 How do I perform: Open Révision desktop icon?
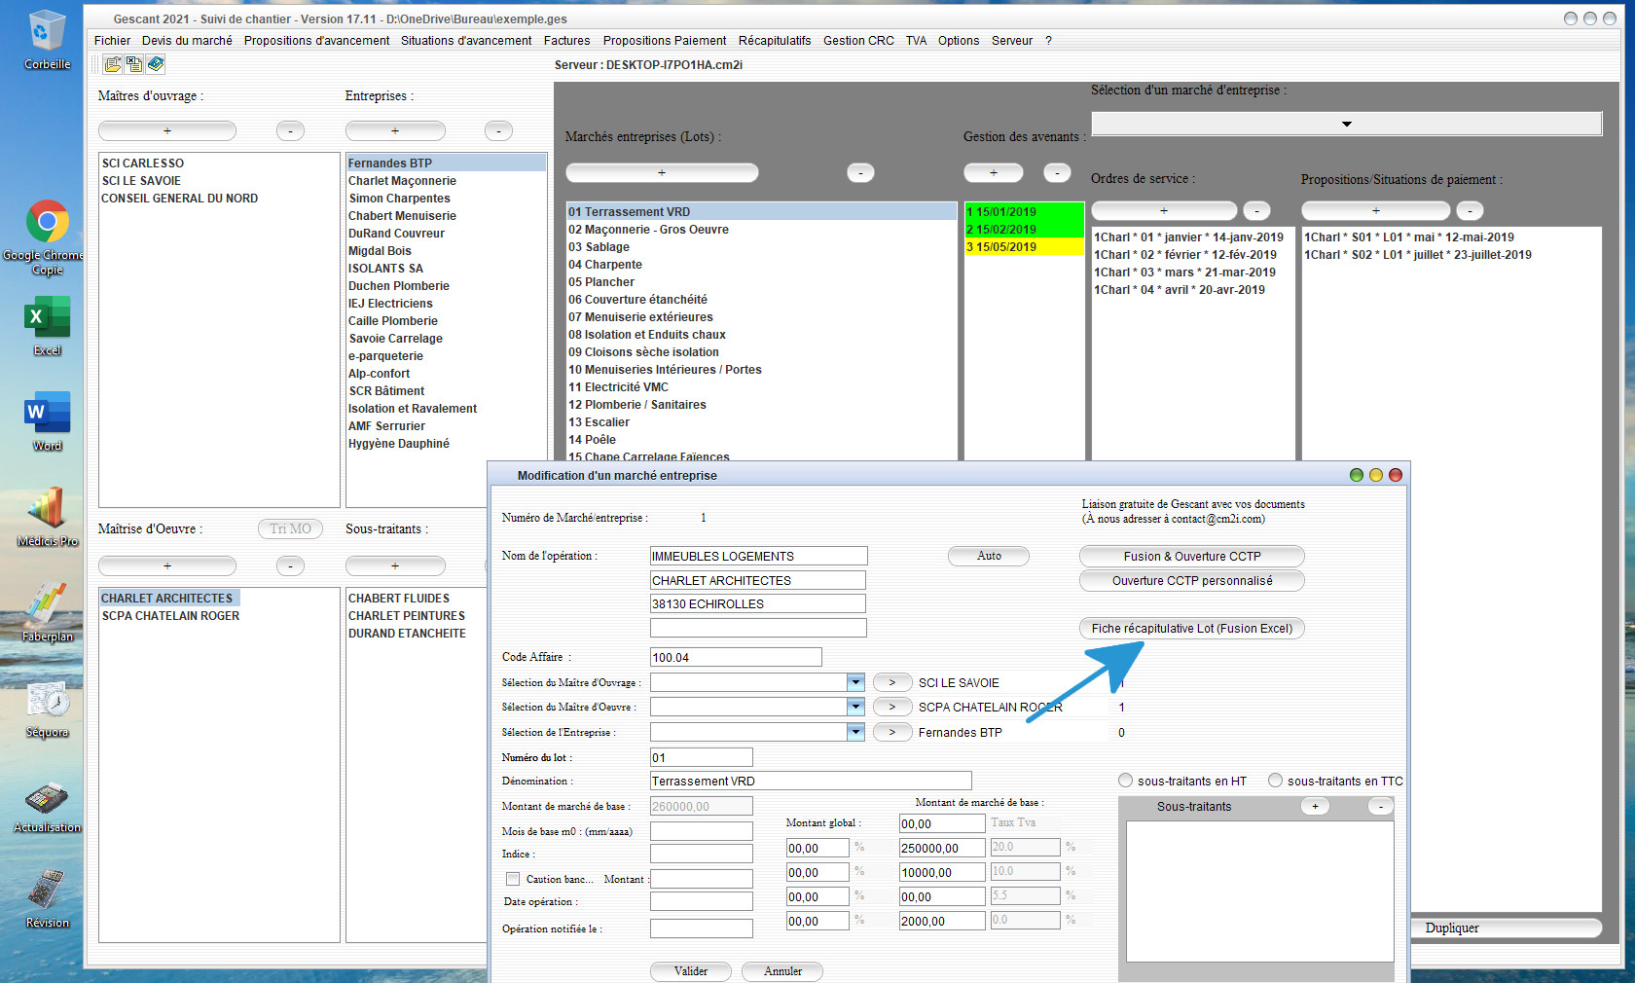pyautogui.click(x=47, y=898)
